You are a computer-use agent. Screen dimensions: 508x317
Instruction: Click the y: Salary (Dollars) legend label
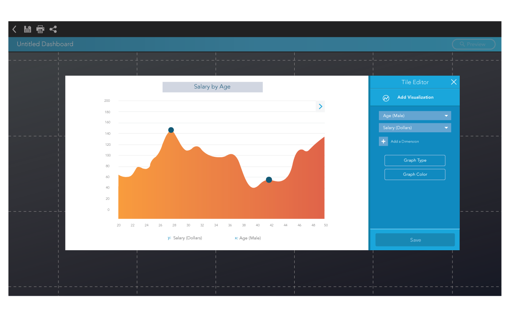tap(185, 238)
